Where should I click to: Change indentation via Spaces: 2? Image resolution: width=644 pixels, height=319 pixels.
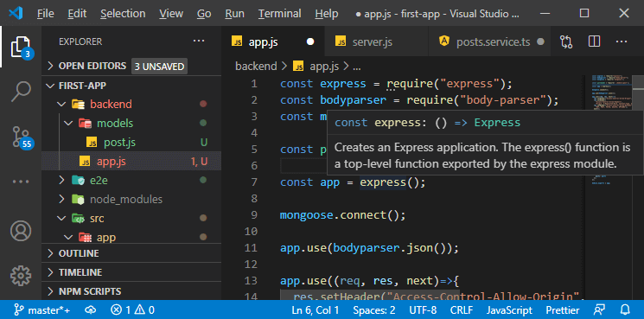pyautogui.click(x=374, y=310)
